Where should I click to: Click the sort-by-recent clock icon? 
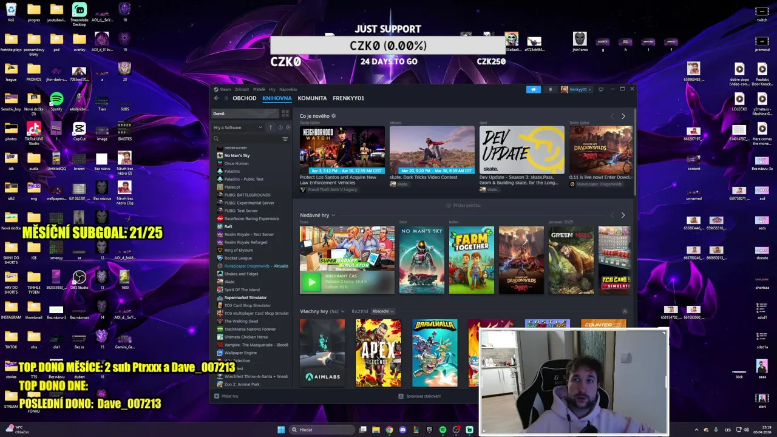(280, 127)
